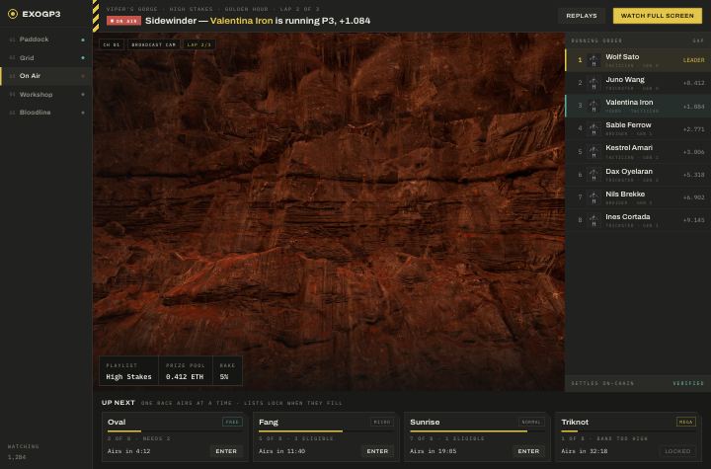Viewport: 711px width, 469px height.
Task: Open the Replays button
Action: 582,16
